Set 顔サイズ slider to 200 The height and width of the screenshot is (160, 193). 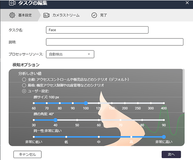pyautogui.click(x=125, y=103)
